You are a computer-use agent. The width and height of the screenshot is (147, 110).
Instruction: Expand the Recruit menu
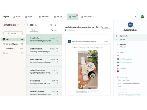click(59, 17)
